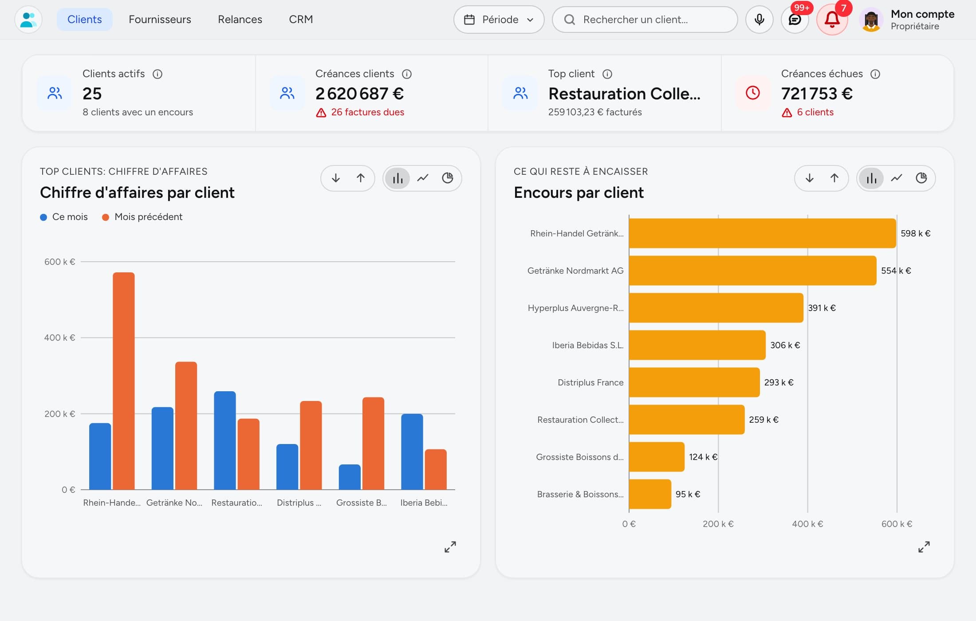The image size is (976, 621).
Task: Sort Chiffre d'affaires chart descending
Action: click(x=336, y=178)
